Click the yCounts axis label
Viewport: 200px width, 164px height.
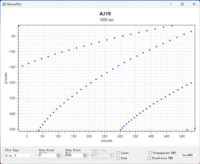pyautogui.click(x=6, y=78)
